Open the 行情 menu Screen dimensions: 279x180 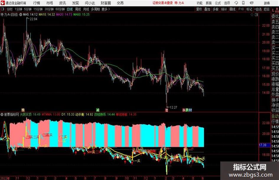click(x=37, y=3)
